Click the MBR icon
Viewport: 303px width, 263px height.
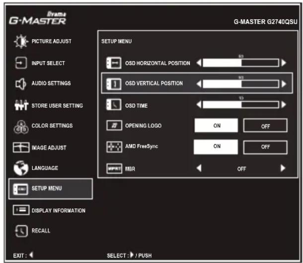click(114, 169)
